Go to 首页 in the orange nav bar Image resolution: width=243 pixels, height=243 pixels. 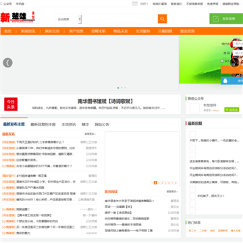point(8,31)
